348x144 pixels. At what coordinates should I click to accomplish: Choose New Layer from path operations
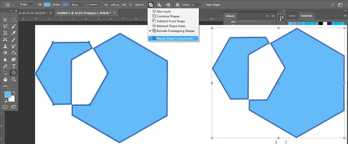point(173,11)
